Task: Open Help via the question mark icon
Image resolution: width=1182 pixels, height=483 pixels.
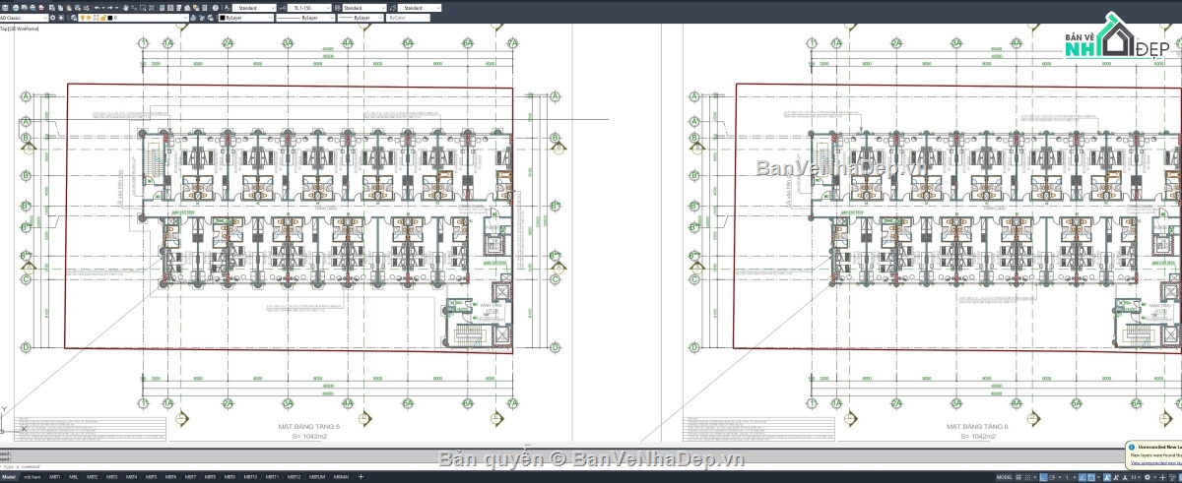Action: point(216,7)
